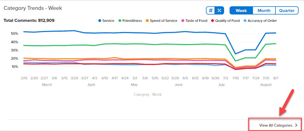
Task: Click View All Categories link
Action: pos(276,126)
